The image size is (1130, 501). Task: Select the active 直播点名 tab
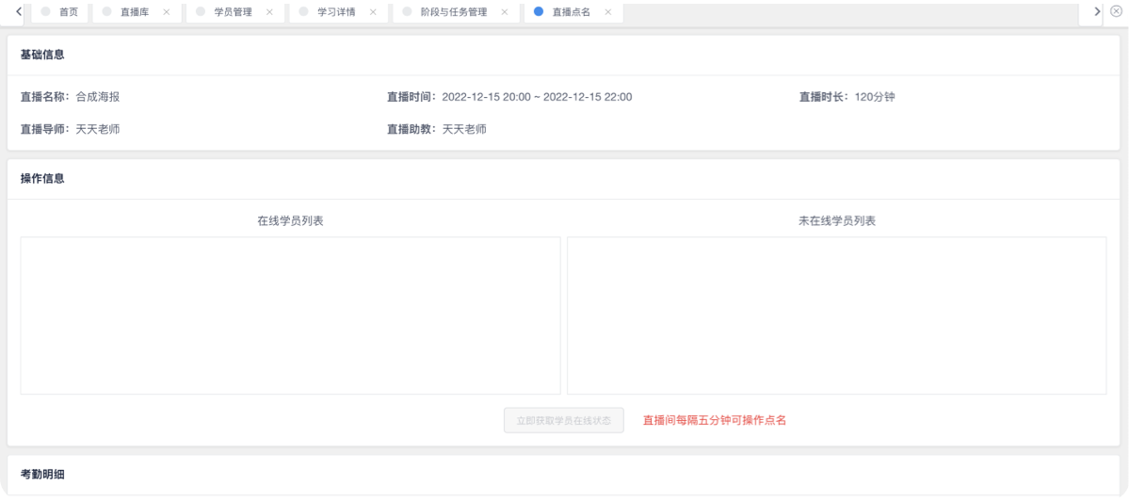point(571,12)
